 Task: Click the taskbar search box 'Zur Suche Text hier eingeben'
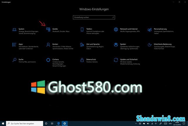(x=25, y=123)
